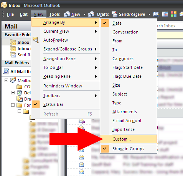Arrange messages by Categories
This screenshot has height=176, width=183.
pos(129,59)
